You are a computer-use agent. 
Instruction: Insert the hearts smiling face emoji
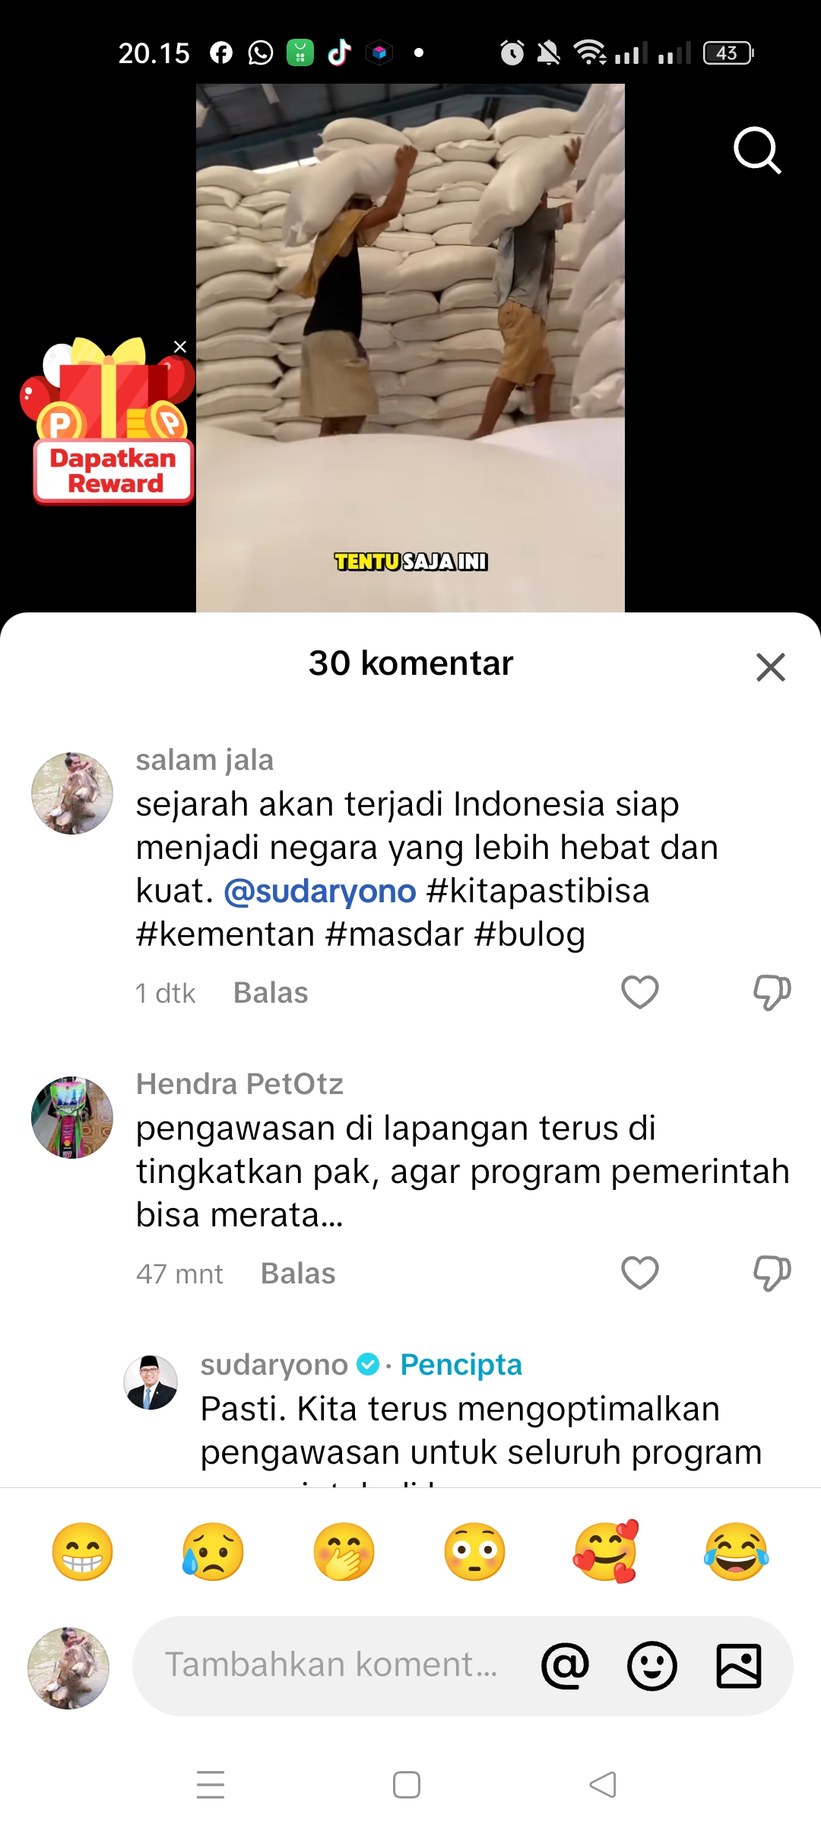(x=606, y=1552)
